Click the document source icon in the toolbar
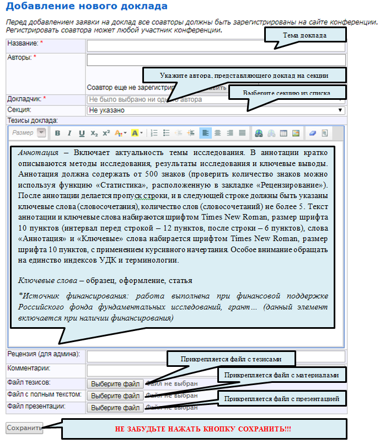This screenshot has height=443, width=380. [x=325, y=133]
